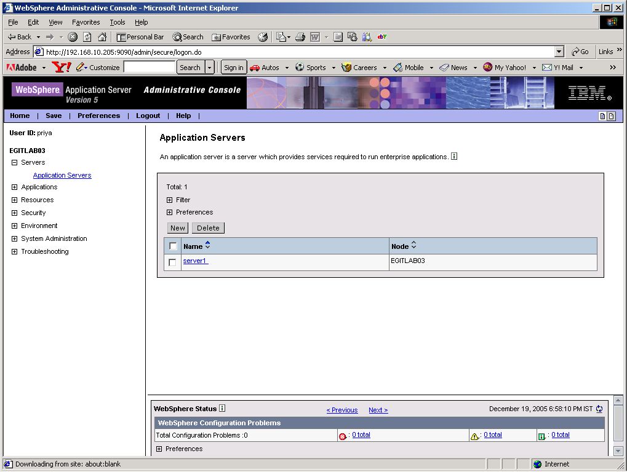This screenshot has height=472, width=627.
Task: Expand the Status Preferences section
Action: pyautogui.click(x=159, y=449)
